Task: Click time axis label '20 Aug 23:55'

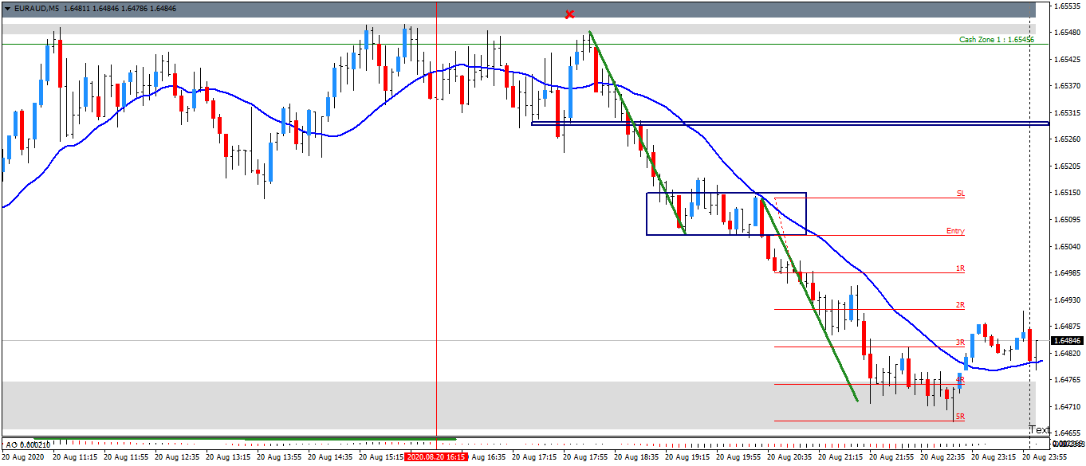Action: tap(1045, 457)
